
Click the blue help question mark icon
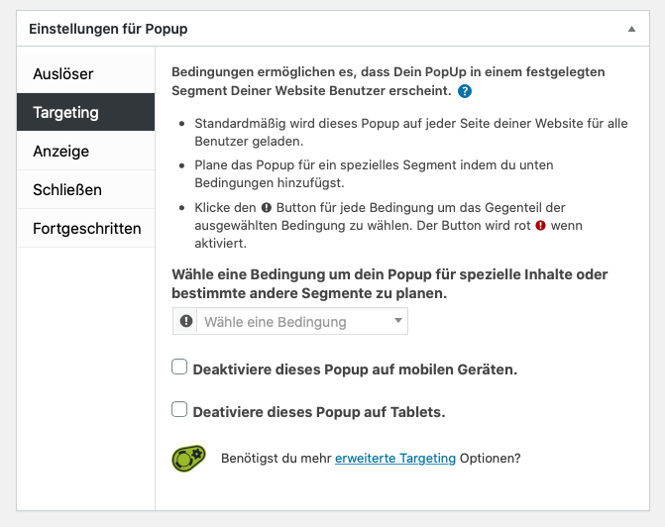[x=465, y=91]
